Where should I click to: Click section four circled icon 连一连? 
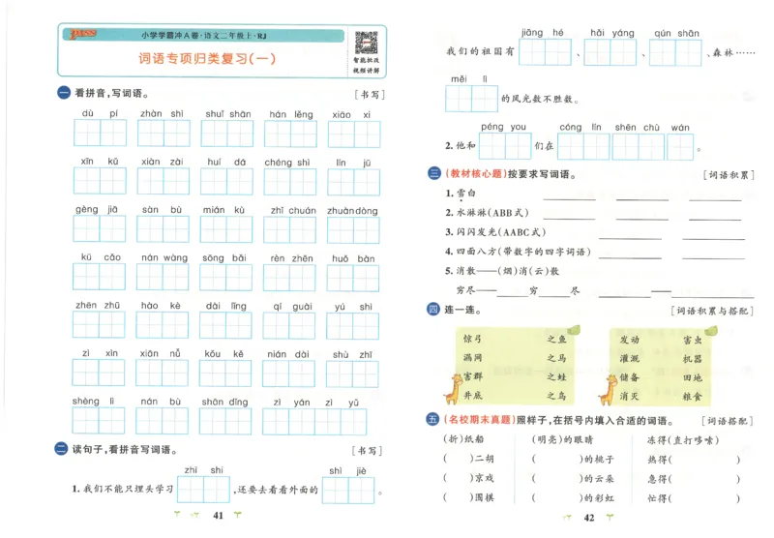click(432, 310)
